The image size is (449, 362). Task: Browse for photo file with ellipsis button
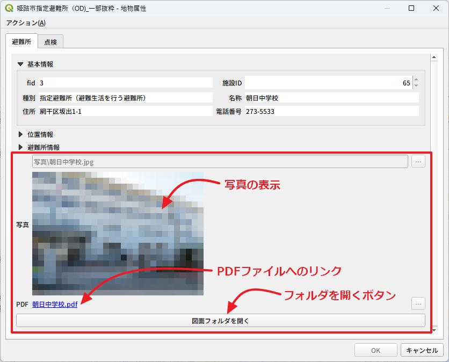click(x=418, y=161)
